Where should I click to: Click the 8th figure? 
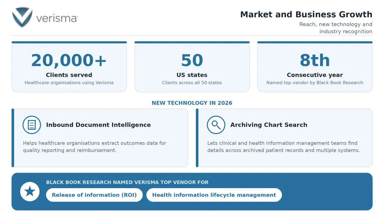(315, 60)
